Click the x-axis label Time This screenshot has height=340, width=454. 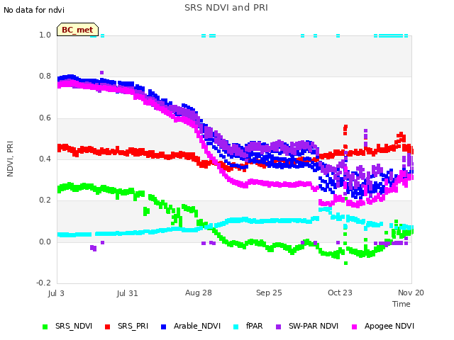click(x=402, y=304)
